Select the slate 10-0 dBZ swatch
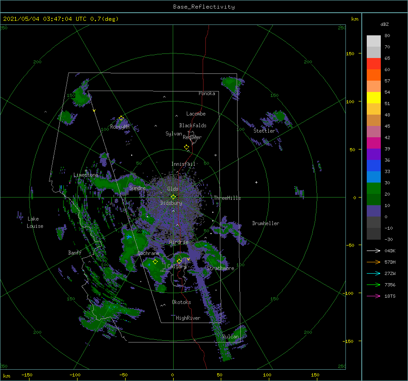Screen dimensions: 408x381 (x=374, y=211)
